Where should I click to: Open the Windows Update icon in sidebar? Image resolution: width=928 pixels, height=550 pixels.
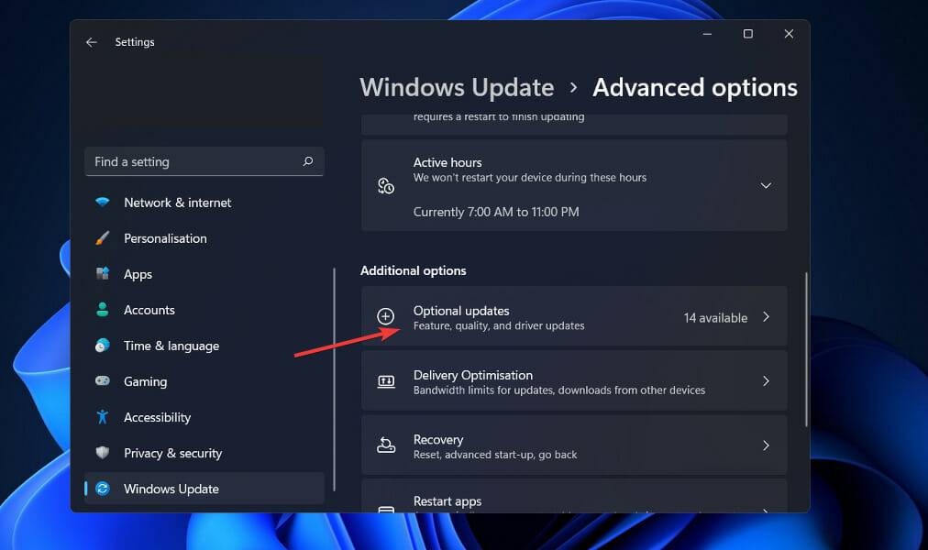102,489
